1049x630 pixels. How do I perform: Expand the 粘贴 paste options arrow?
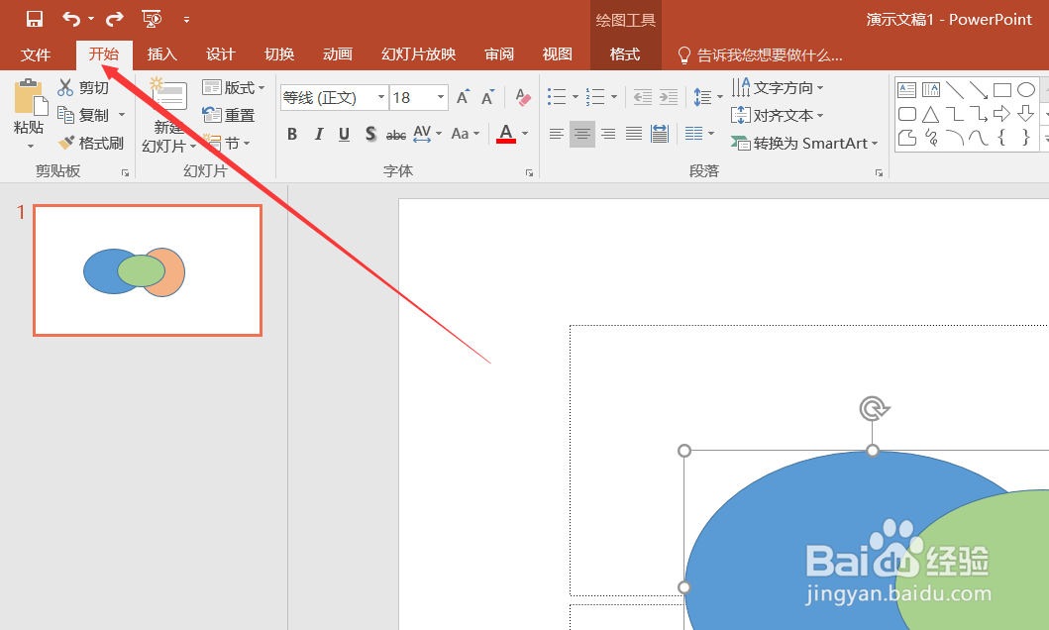[x=30, y=146]
